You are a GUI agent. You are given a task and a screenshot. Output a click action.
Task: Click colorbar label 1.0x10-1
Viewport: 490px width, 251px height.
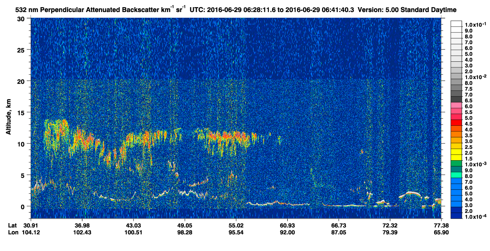(475, 24)
